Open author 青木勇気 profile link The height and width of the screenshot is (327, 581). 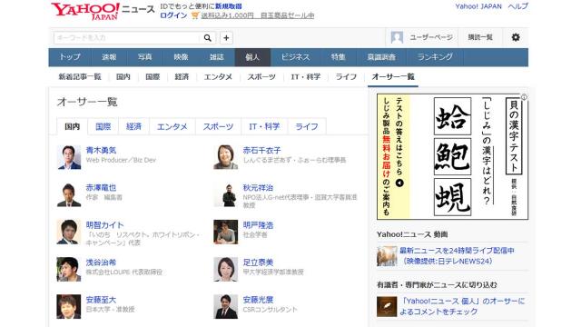tap(101, 150)
